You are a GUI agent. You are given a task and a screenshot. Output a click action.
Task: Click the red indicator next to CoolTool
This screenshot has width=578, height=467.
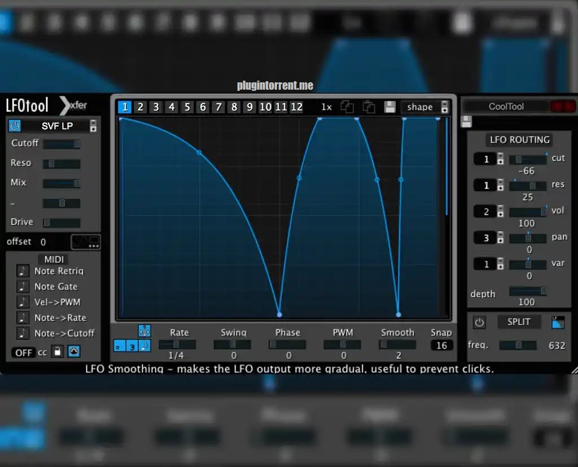(x=563, y=107)
